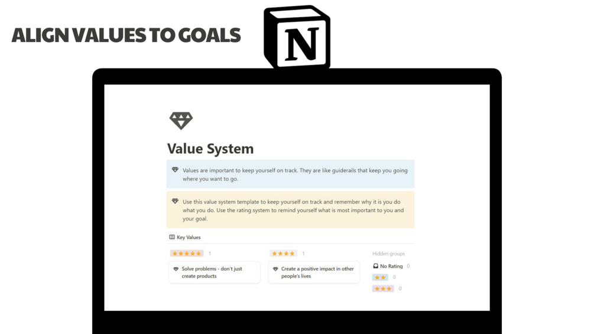This screenshot has height=334, width=594.
Task: Open the Solve problems card
Action: coord(215,273)
